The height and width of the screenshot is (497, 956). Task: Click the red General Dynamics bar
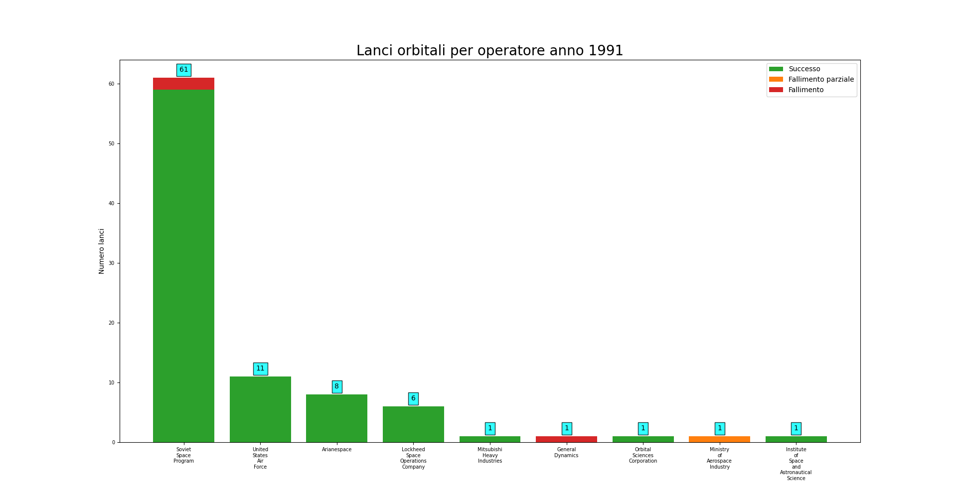(x=566, y=439)
